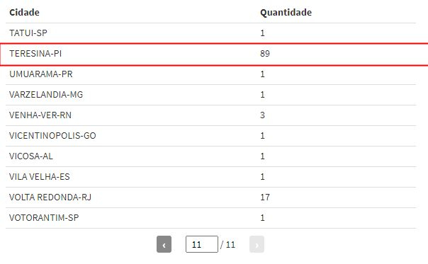This screenshot has height=264, width=428.
Task: Click quantity 89 for Teresina
Action: 265,54
